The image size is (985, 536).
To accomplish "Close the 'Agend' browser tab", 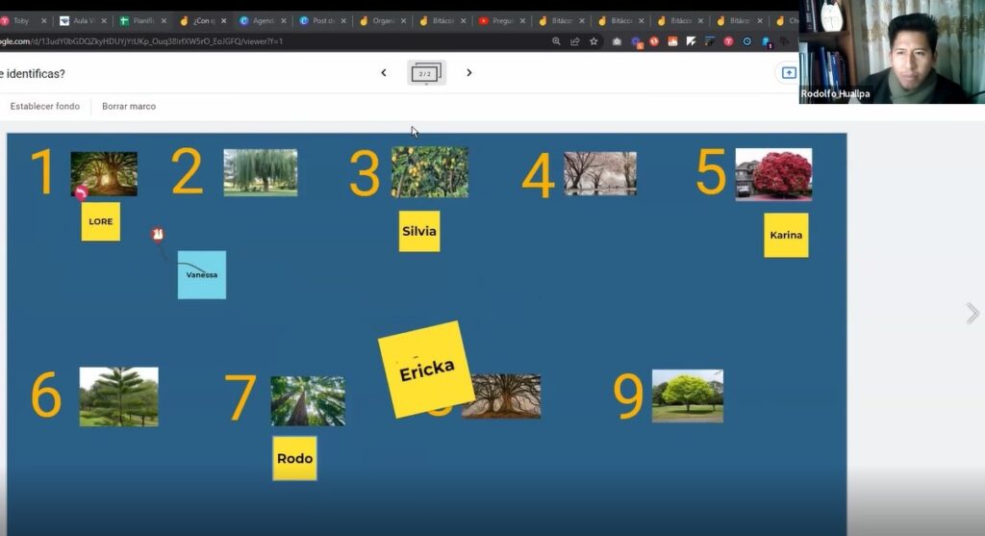I will 283,20.
